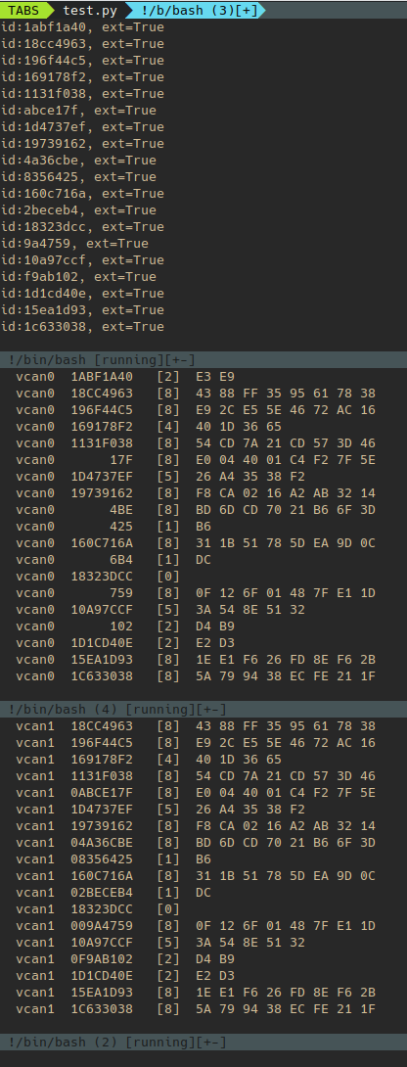The height and width of the screenshot is (1067, 407).
Task: Click the last output line id:1c633038
Action: click(82, 327)
